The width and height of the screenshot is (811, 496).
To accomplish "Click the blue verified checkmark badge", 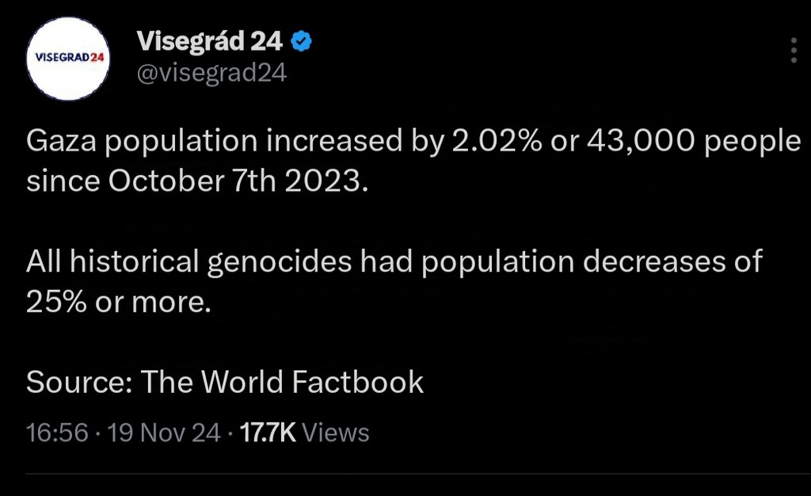I will (x=302, y=41).
